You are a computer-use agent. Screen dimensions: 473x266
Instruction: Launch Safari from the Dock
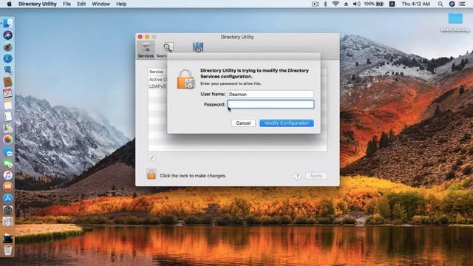pos(8,58)
